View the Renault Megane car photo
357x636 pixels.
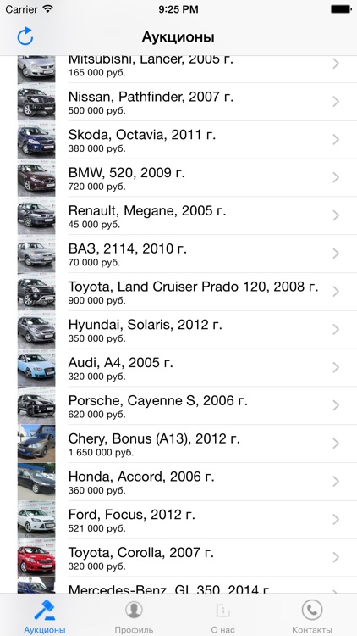pos(36,215)
